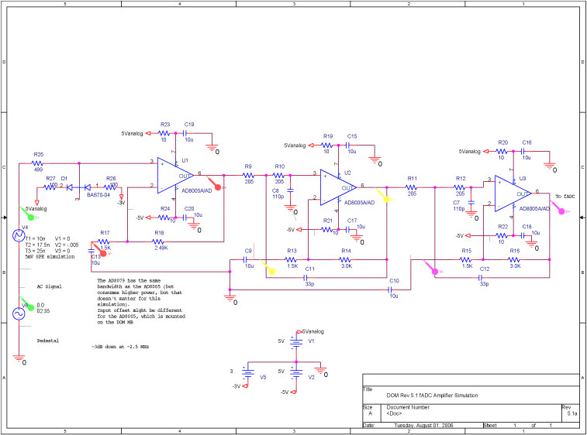This screenshot has height=435, width=587.
Task: Select resistor R25 symbol
Action: [x=37, y=163]
